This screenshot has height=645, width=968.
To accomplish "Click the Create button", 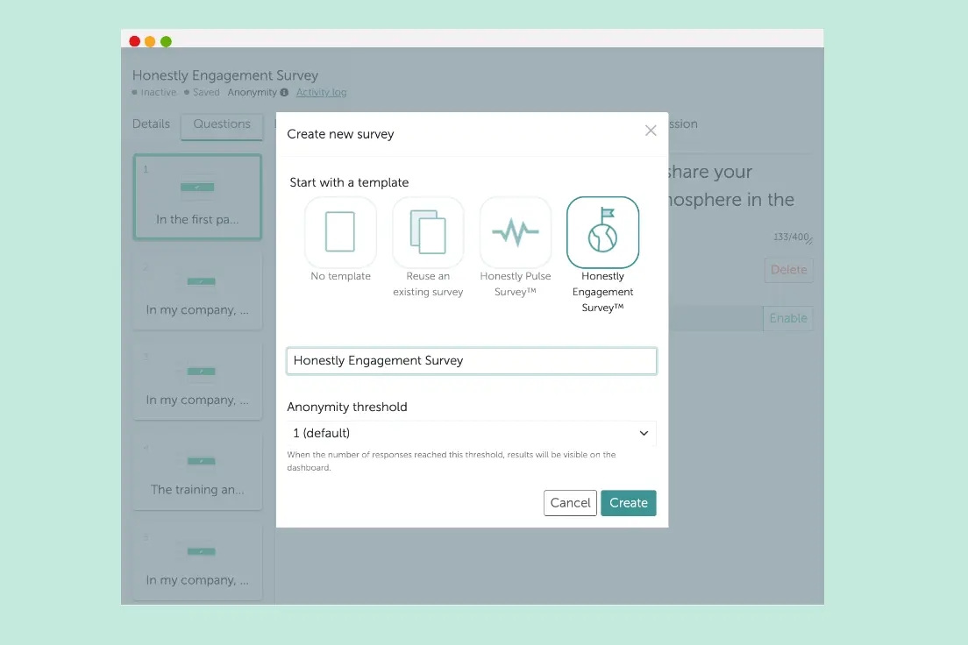I will pos(629,503).
